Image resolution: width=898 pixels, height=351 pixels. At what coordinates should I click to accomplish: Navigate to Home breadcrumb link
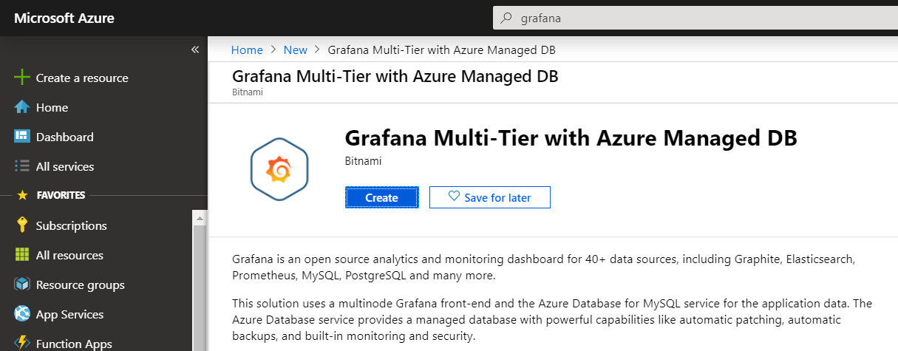247,50
